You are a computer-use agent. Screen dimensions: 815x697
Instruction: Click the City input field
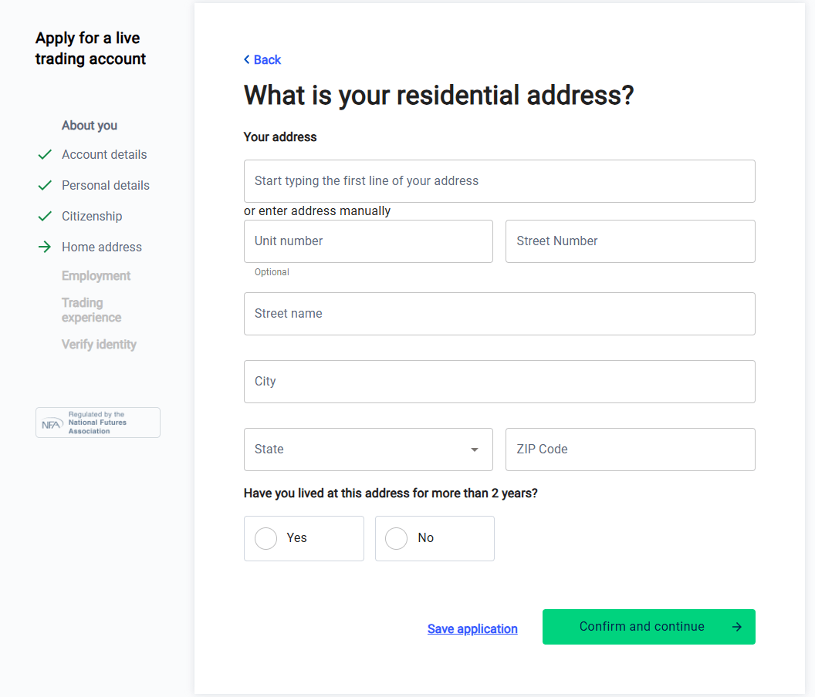pyautogui.click(x=499, y=382)
